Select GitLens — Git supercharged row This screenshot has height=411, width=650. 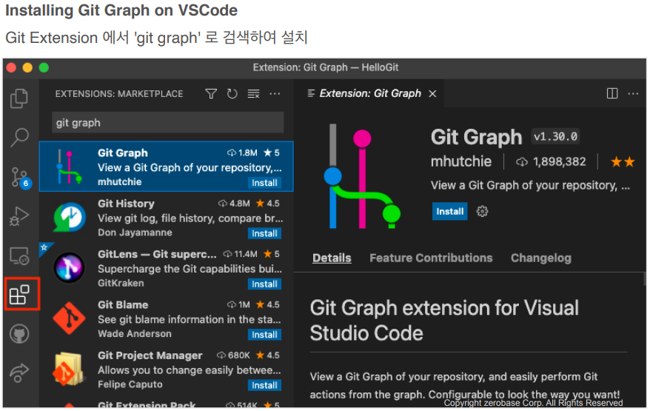coord(167,268)
